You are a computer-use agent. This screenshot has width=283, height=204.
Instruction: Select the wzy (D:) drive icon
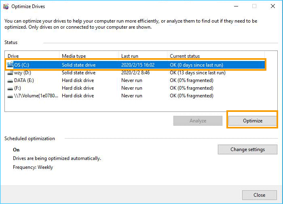(10, 73)
